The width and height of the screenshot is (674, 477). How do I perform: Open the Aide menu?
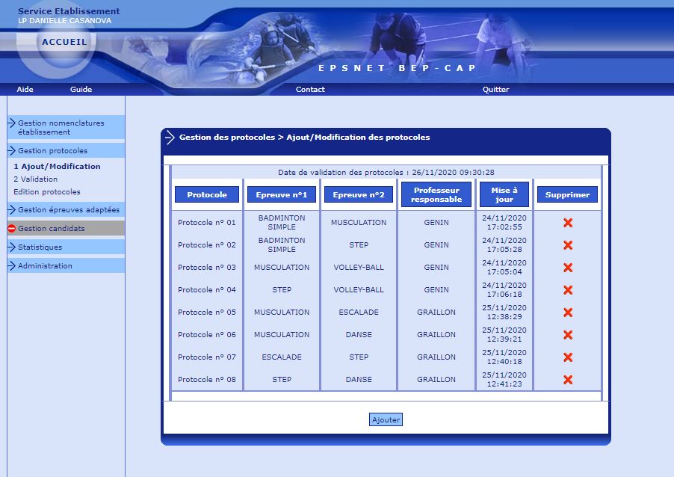25,90
